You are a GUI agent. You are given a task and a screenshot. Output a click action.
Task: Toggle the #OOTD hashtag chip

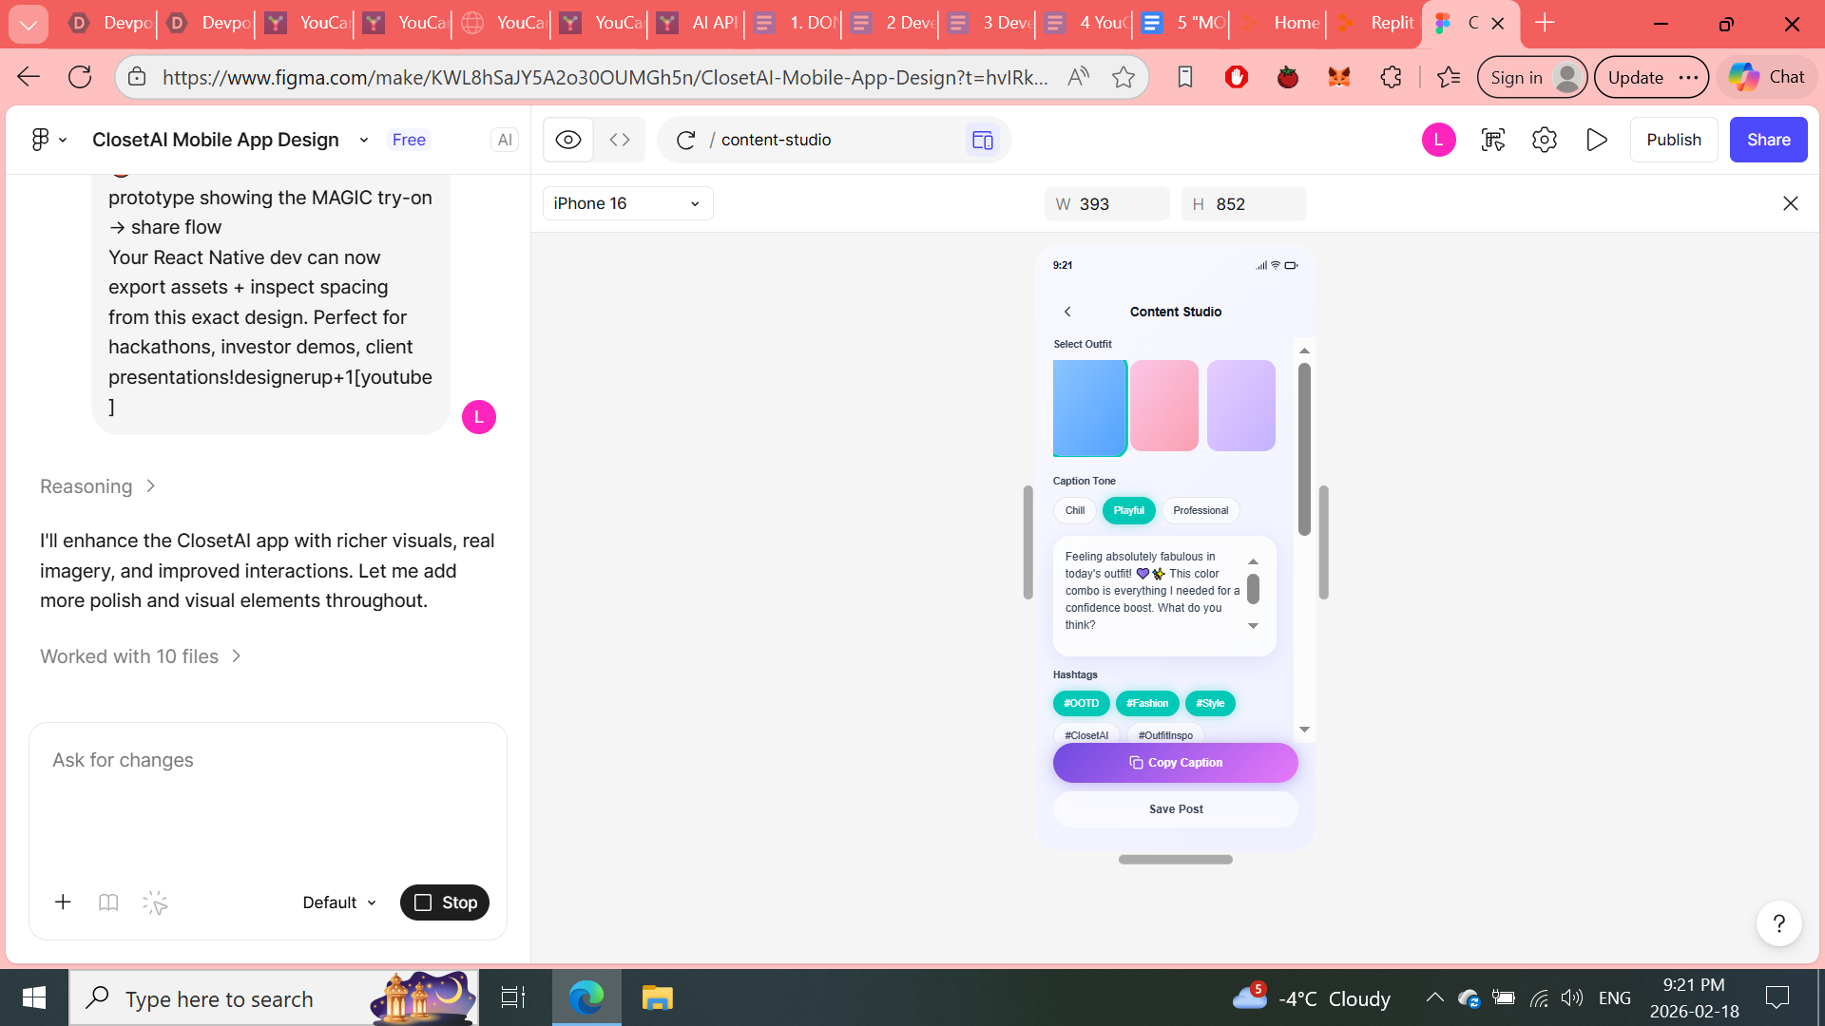coord(1081,704)
